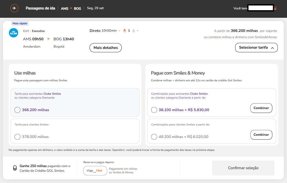Click the Clube Smiles link in Use milhas card
Screen dimensions: 287x183
pos(52,94)
